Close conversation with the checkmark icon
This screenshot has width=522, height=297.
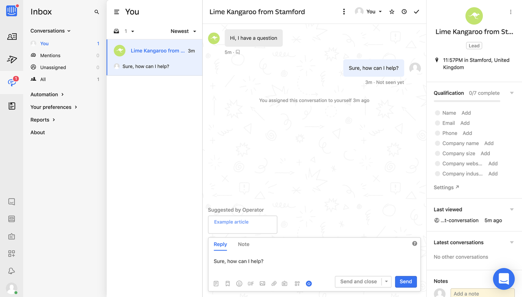point(416,12)
